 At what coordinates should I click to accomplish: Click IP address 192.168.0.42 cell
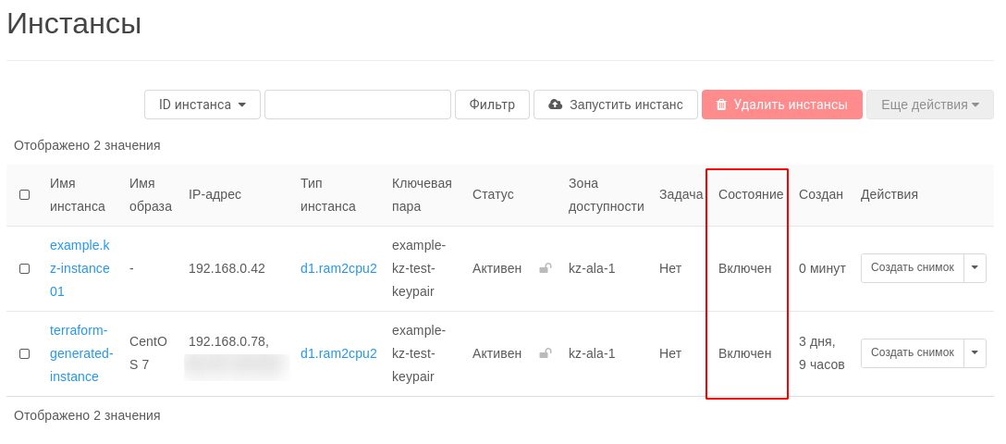pyautogui.click(x=227, y=268)
